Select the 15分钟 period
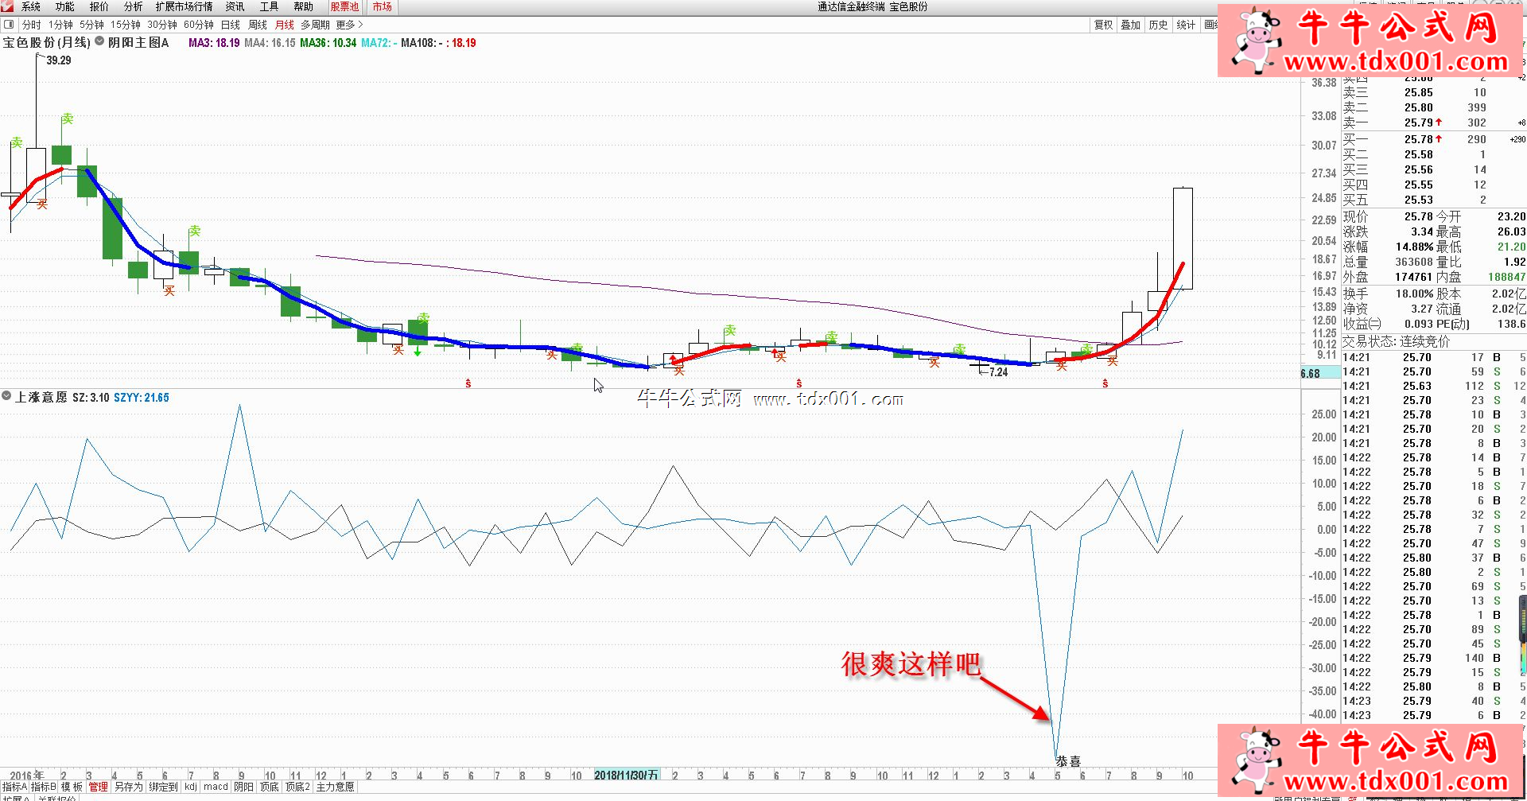 coord(126,25)
